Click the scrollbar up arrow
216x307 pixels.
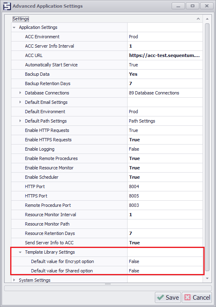coord(207,19)
